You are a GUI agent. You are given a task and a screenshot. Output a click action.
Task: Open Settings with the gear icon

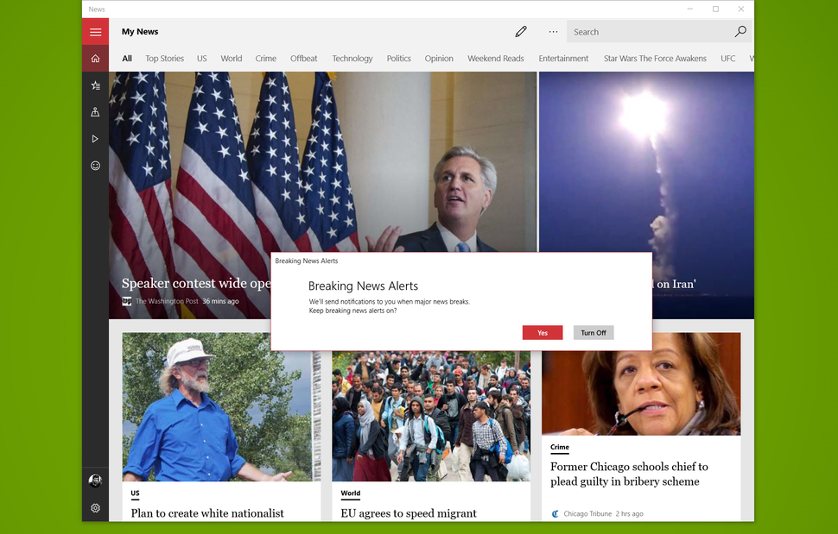point(95,508)
